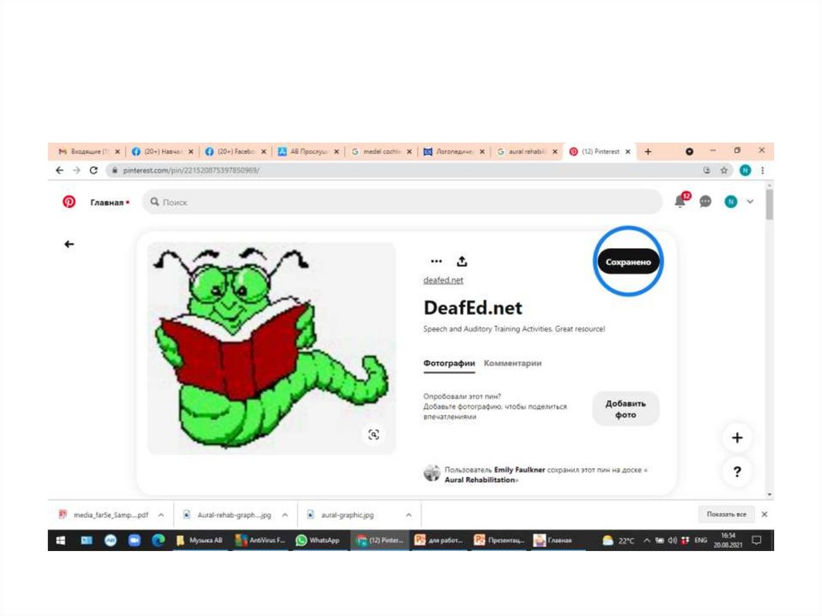This screenshot has width=822, height=616.
Task: Expand options for aural-graphic.jpg download
Action: pos(409,515)
